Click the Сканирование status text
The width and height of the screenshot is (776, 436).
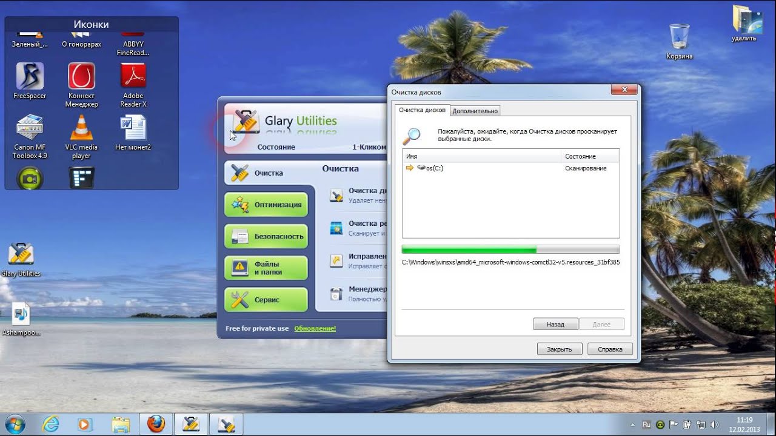[x=586, y=168]
